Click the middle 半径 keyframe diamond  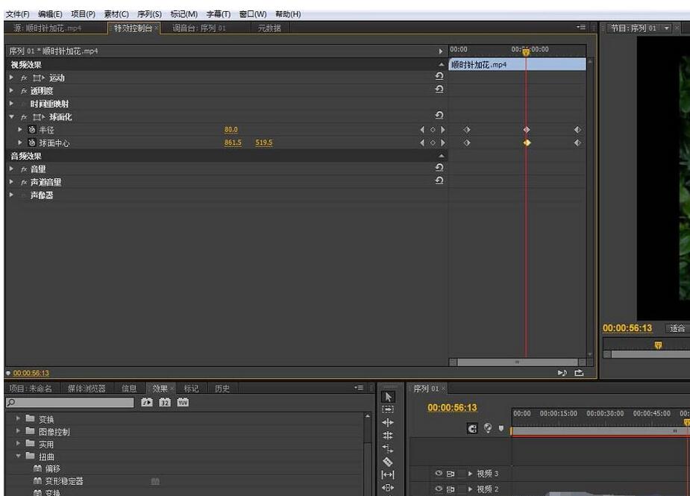point(526,130)
